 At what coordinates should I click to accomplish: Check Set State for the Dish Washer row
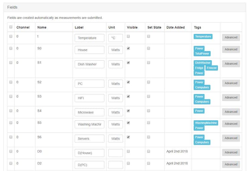coord(148,63)
